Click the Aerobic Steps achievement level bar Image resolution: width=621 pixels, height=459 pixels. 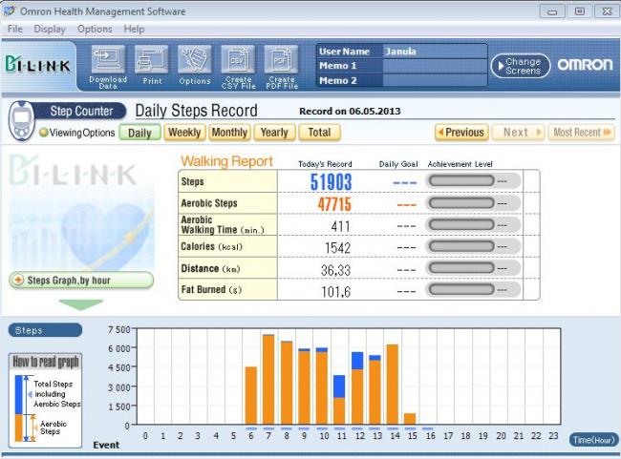pyautogui.click(x=461, y=203)
